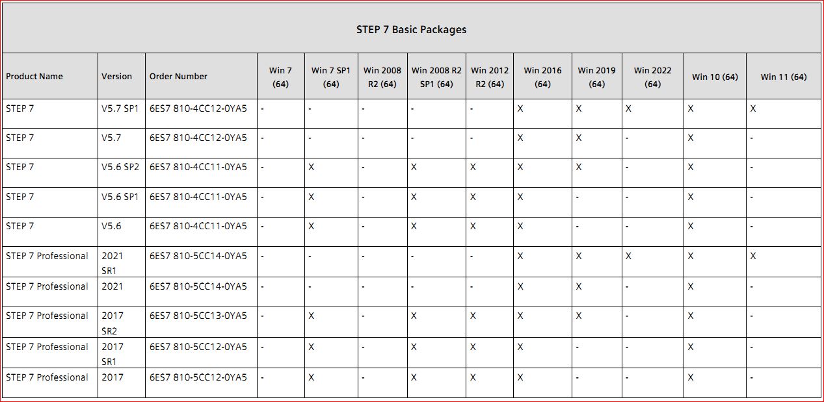
Task: Click the Win 10 X for V5.6 SP1
Action: coord(691,197)
